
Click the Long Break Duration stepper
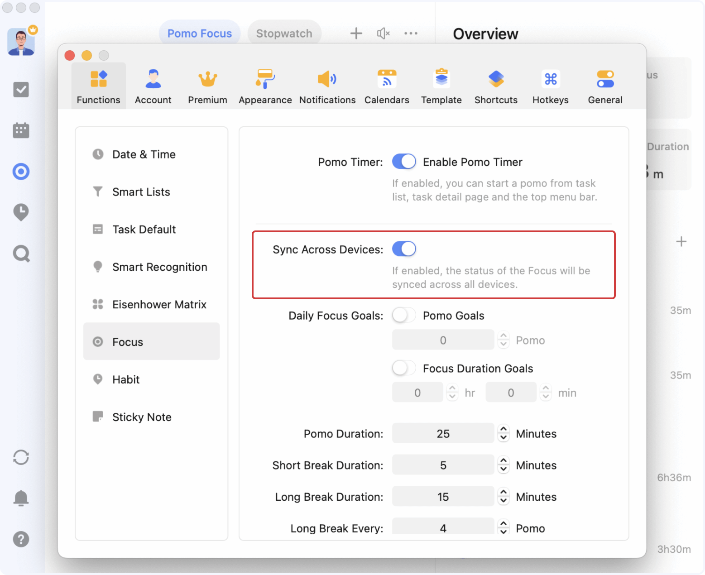pyautogui.click(x=504, y=497)
